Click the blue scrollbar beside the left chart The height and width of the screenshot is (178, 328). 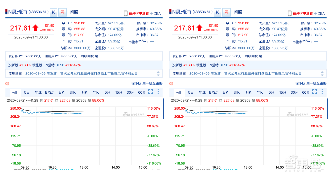coord(163,108)
